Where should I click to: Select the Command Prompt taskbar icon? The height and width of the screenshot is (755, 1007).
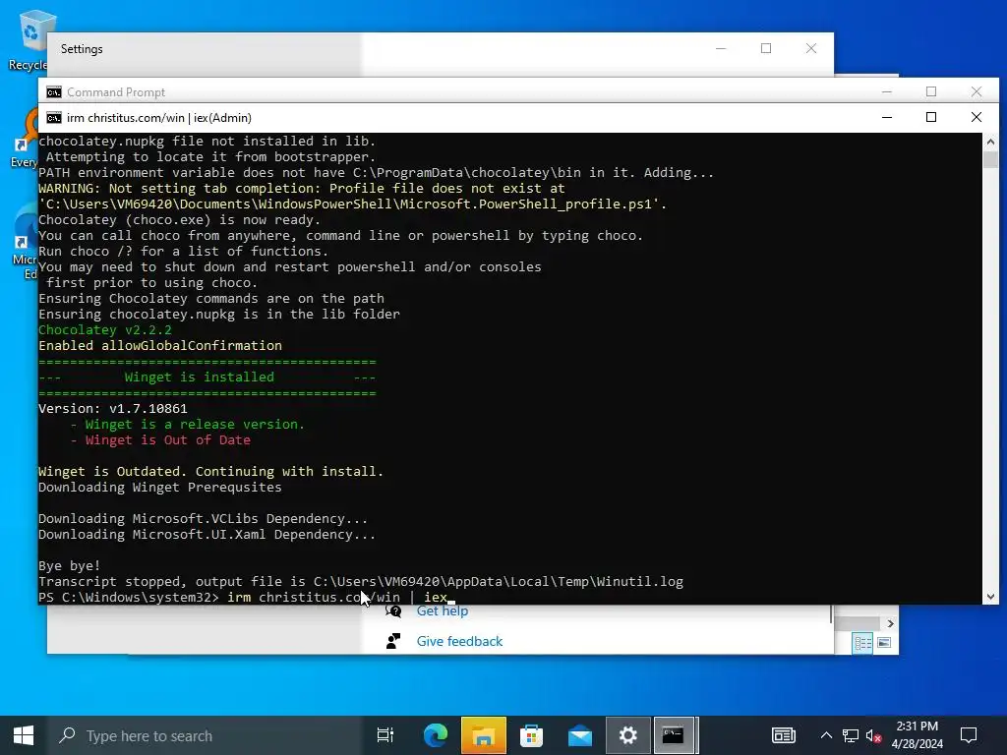point(675,735)
